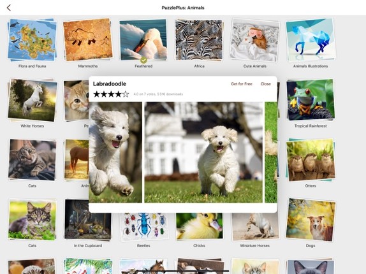Click the In the Cupboard label
The image size is (366, 274).
click(88, 246)
